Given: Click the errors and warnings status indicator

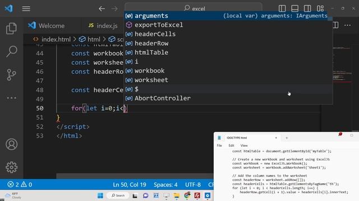Looking at the screenshot, I should point(20,184).
